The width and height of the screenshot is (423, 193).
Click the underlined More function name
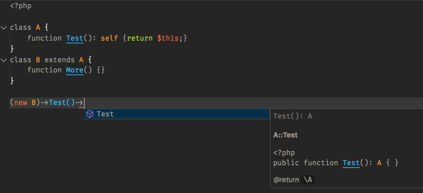click(75, 70)
